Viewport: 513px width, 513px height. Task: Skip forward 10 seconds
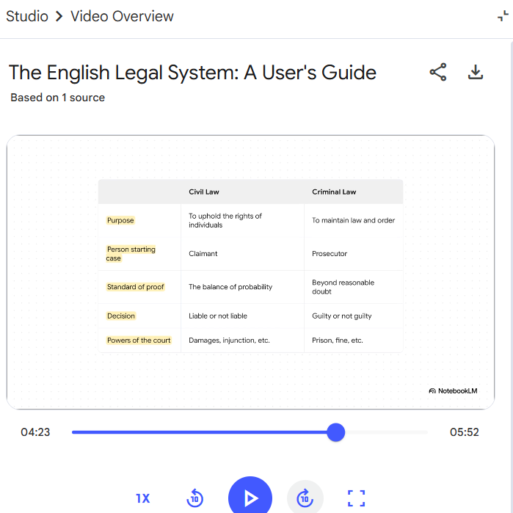tap(305, 498)
